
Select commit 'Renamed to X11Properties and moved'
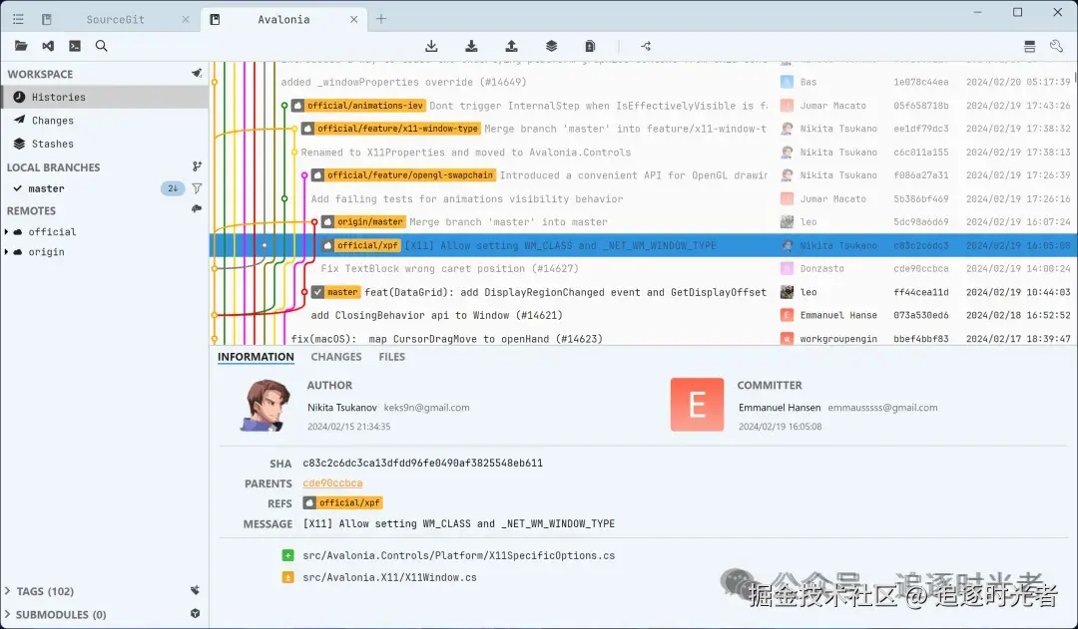[644, 153]
